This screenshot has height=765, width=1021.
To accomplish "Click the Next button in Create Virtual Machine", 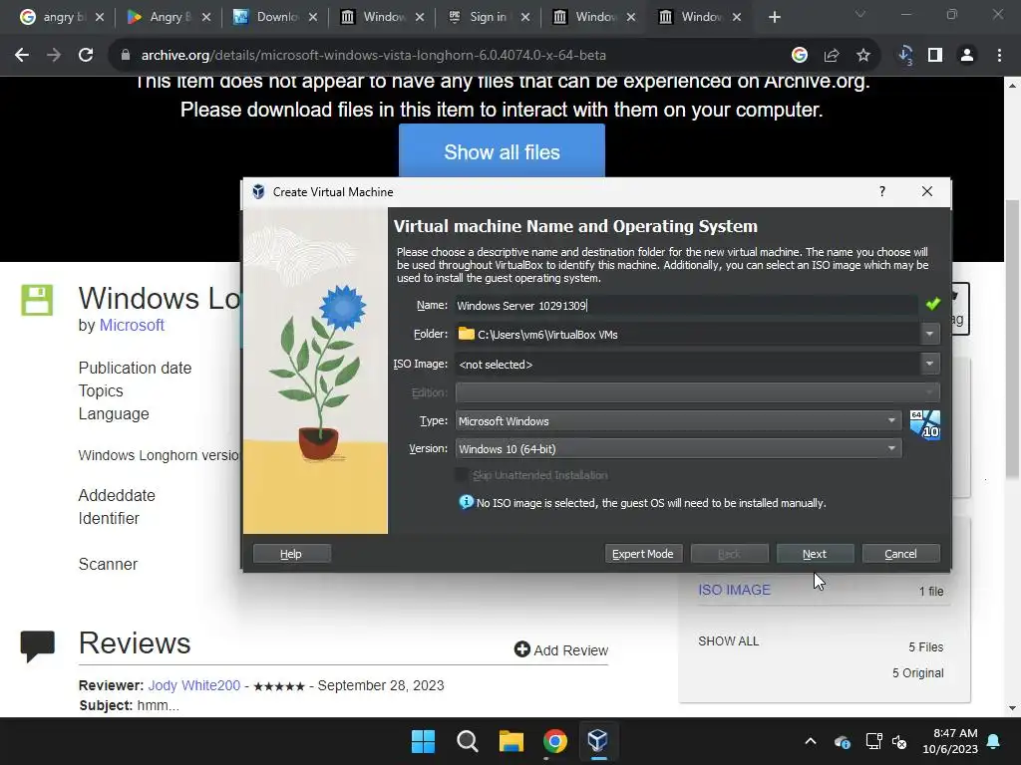I will 815,554.
